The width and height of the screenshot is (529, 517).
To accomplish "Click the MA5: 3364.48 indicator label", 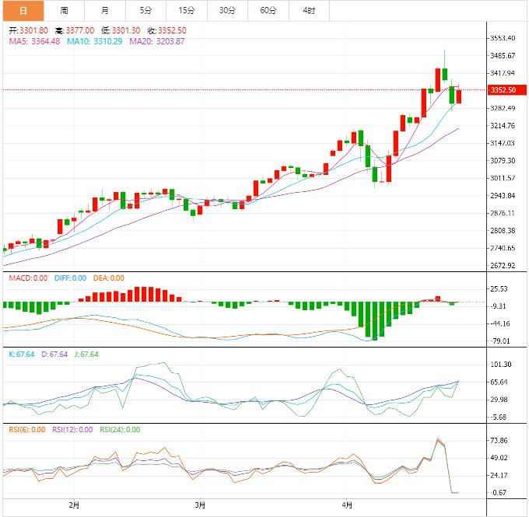I will point(34,41).
